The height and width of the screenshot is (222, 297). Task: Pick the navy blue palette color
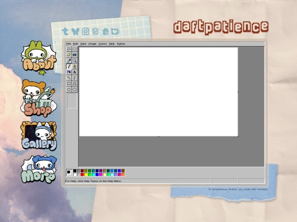click(x=97, y=170)
